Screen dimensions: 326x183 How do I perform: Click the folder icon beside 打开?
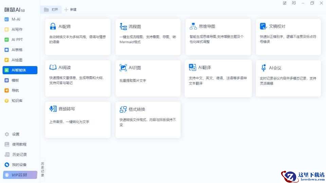pos(47,9)
